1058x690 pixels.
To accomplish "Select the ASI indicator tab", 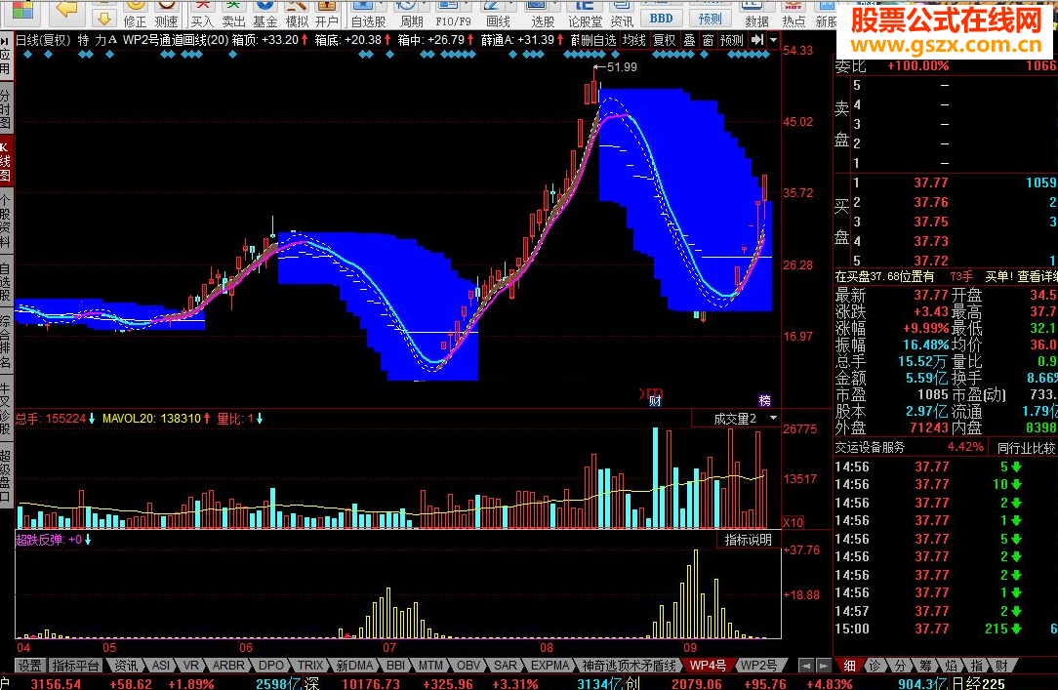I will click(161, 666).
